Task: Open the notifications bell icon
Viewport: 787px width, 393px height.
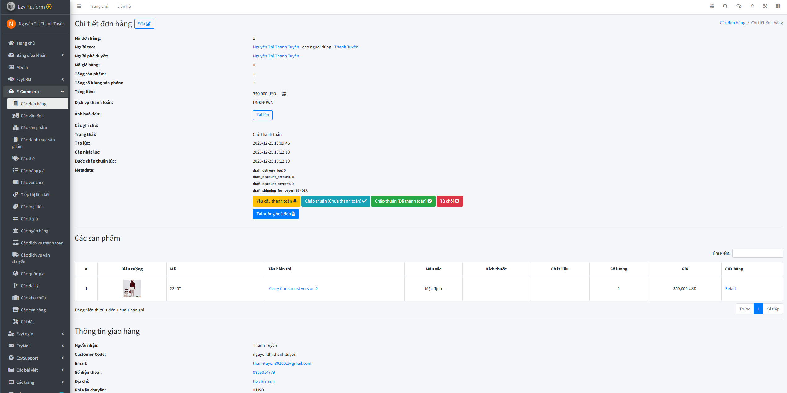Action: click(x=752, y=6)
